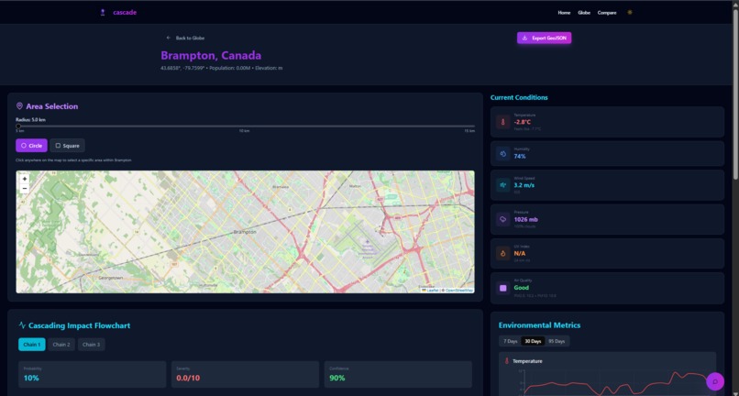Open the Compare nav link
The width and height of the screenshot is (739, 396).
click(x=607, y=13)
